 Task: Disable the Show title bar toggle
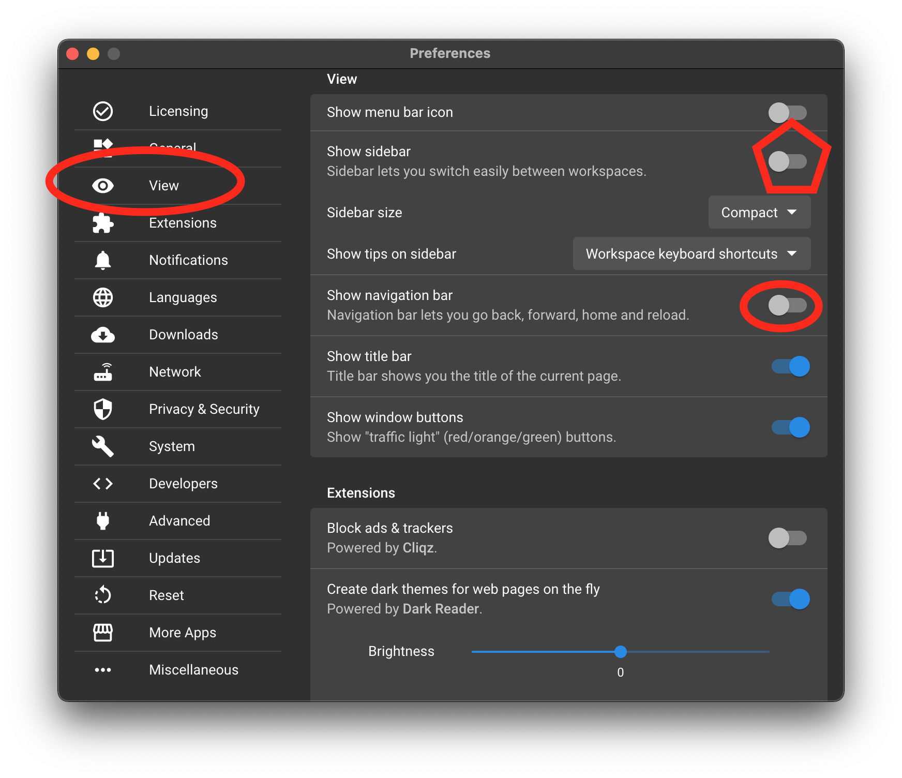tap(791, 366)
